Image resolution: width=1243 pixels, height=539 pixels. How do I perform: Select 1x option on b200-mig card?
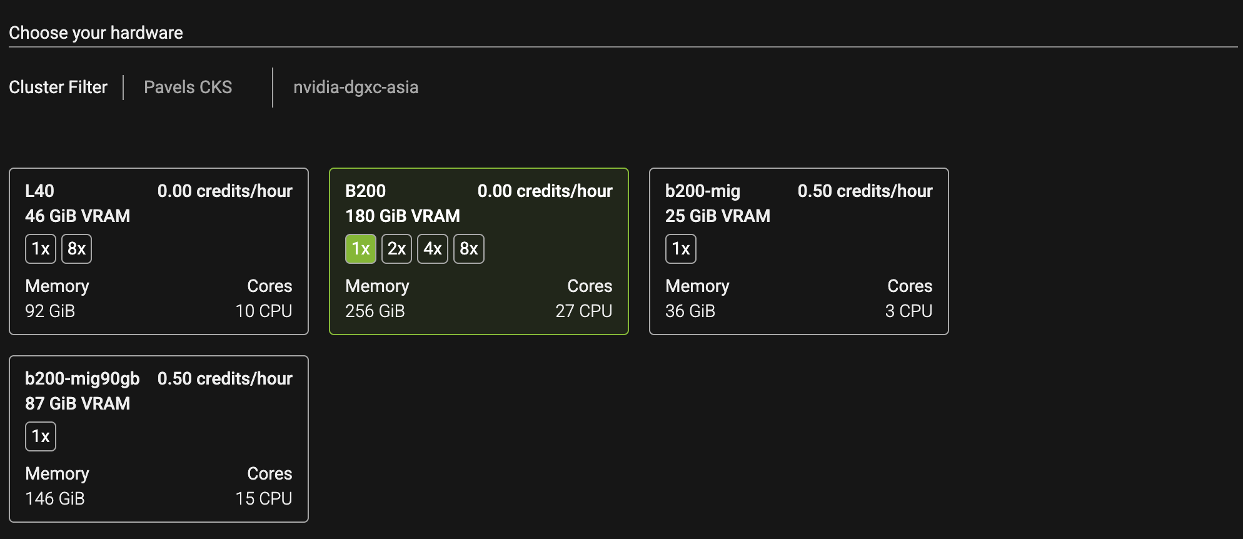coord(681,249)
